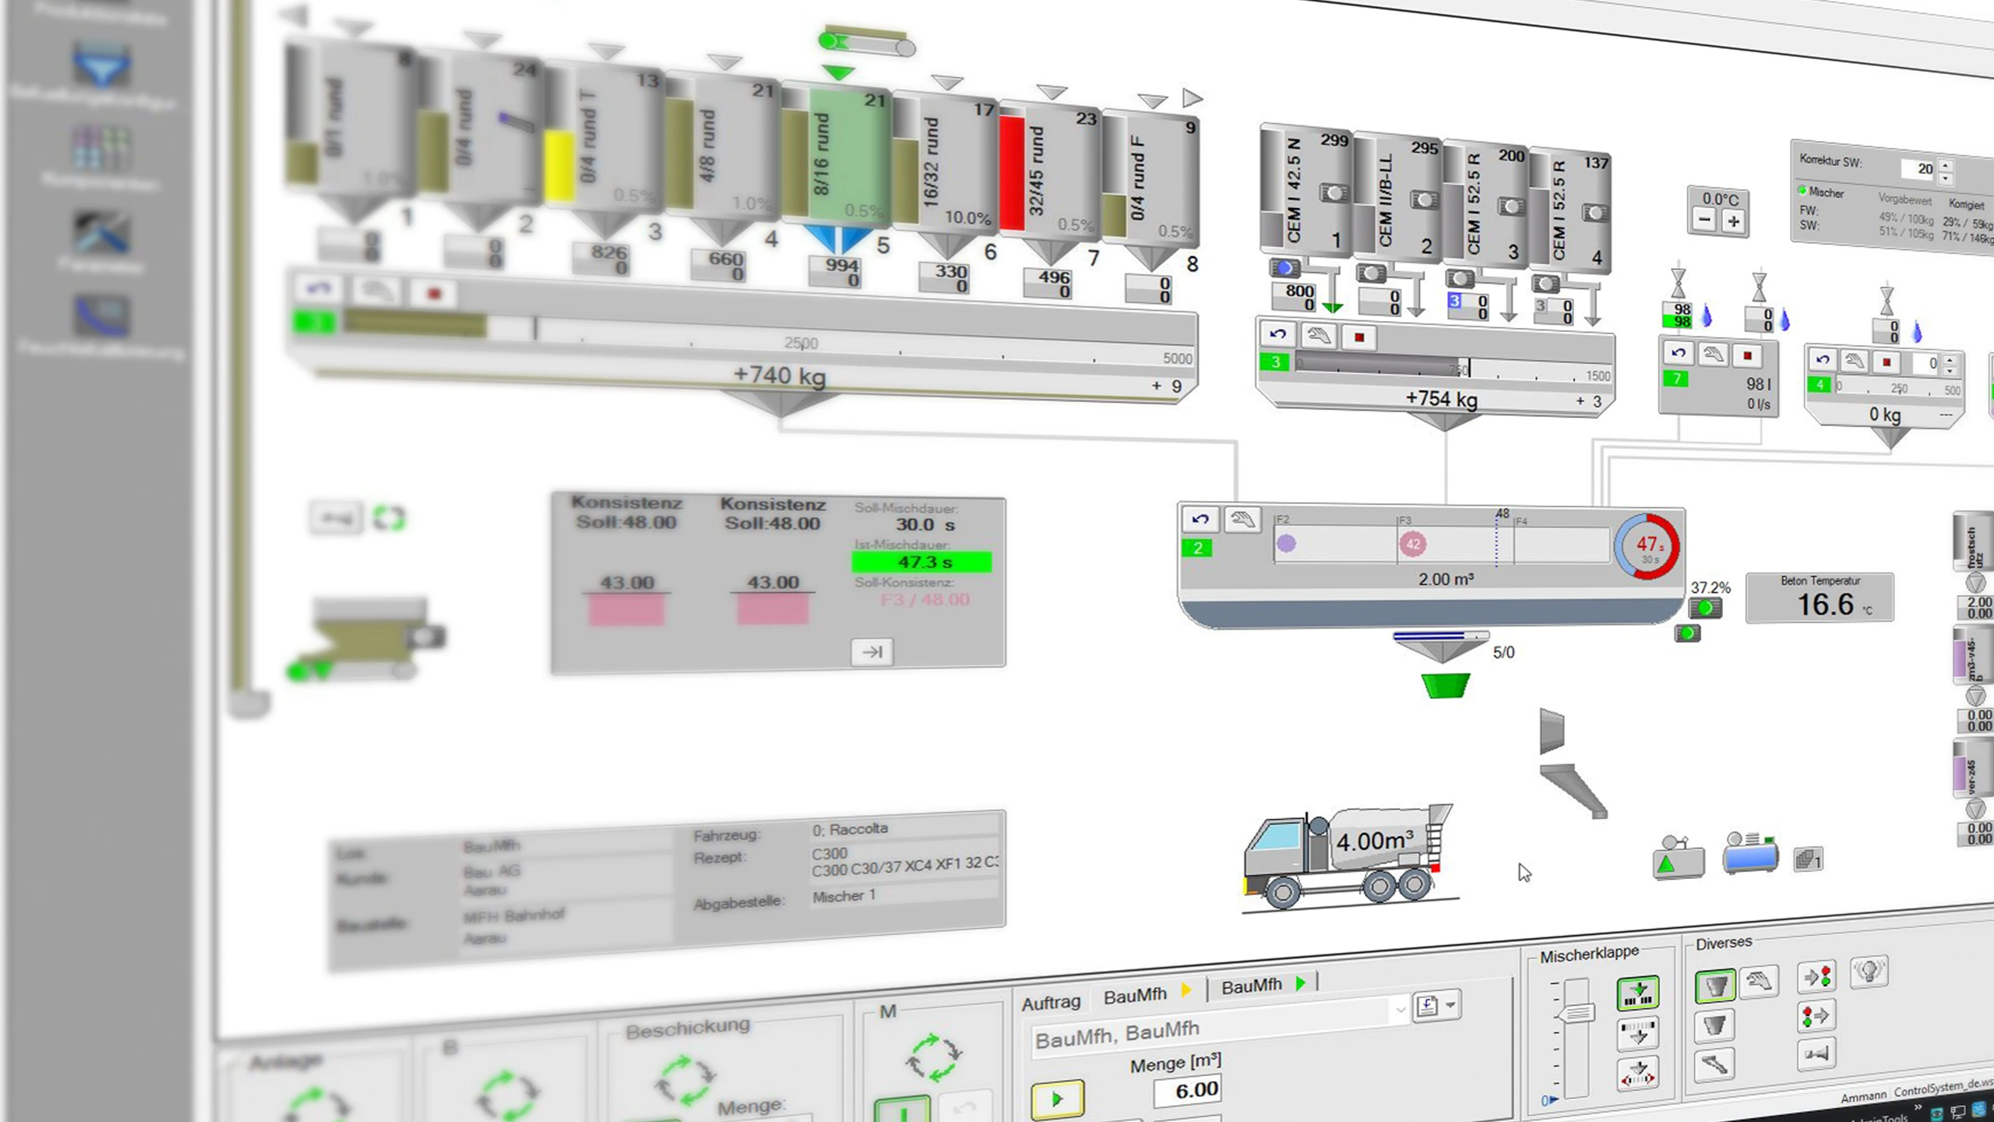Click the compressor icon beside truck

coord(1750,854)
